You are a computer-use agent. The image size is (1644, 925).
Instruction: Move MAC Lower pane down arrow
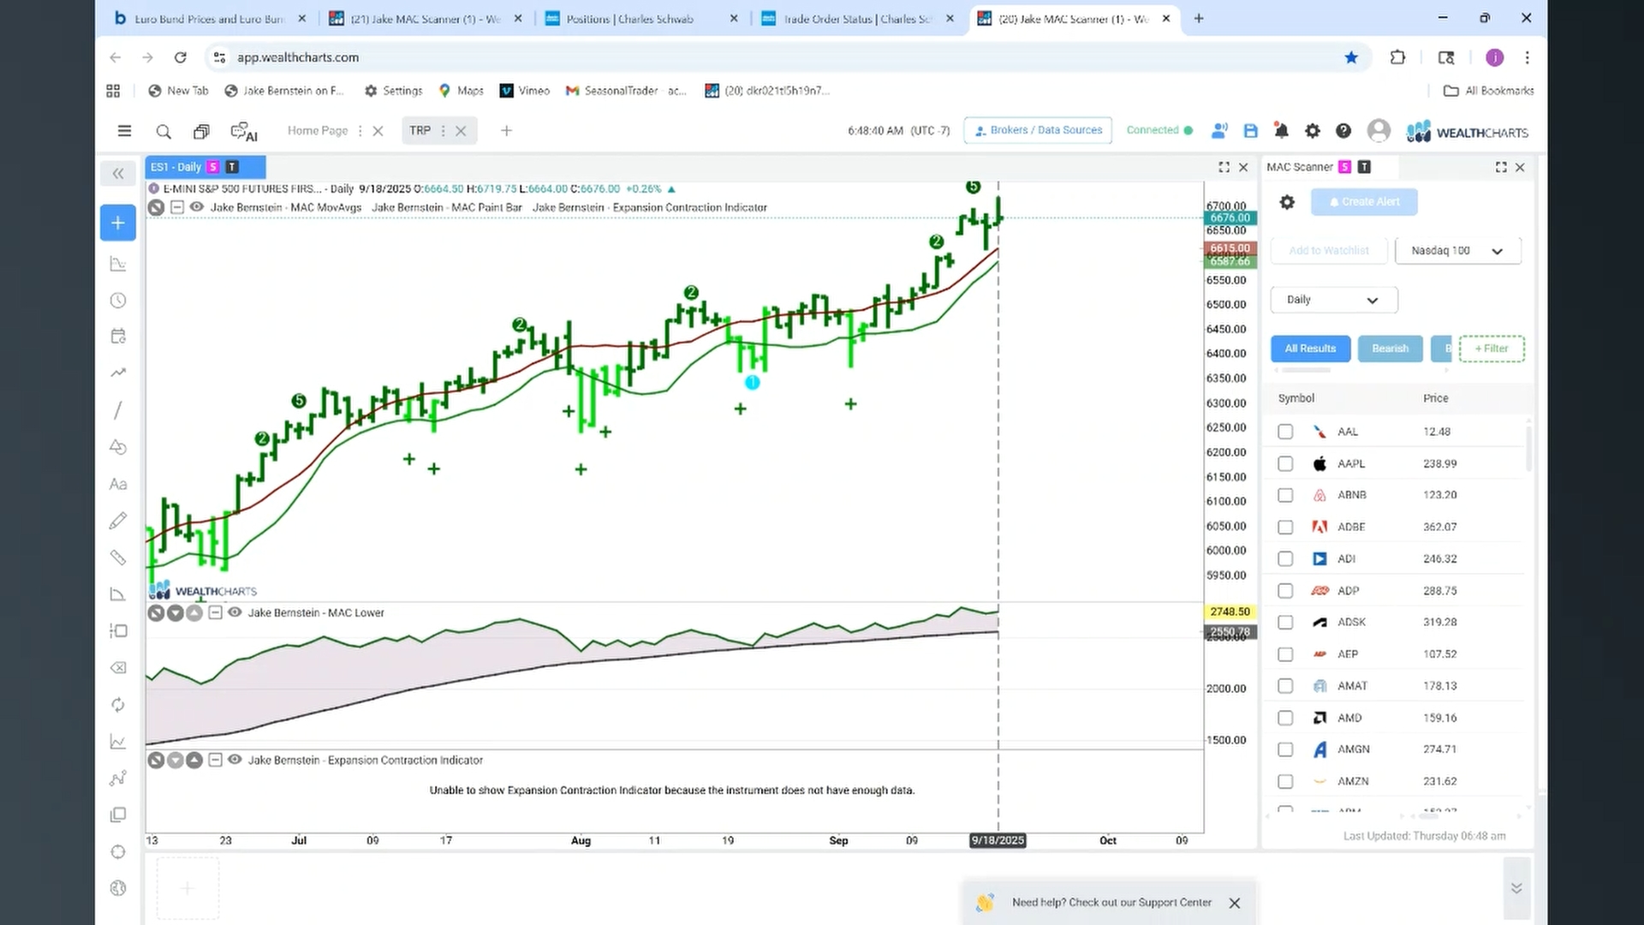176,612
